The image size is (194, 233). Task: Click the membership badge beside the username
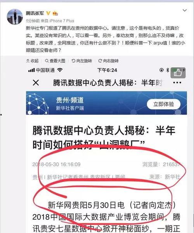[55, 13]
